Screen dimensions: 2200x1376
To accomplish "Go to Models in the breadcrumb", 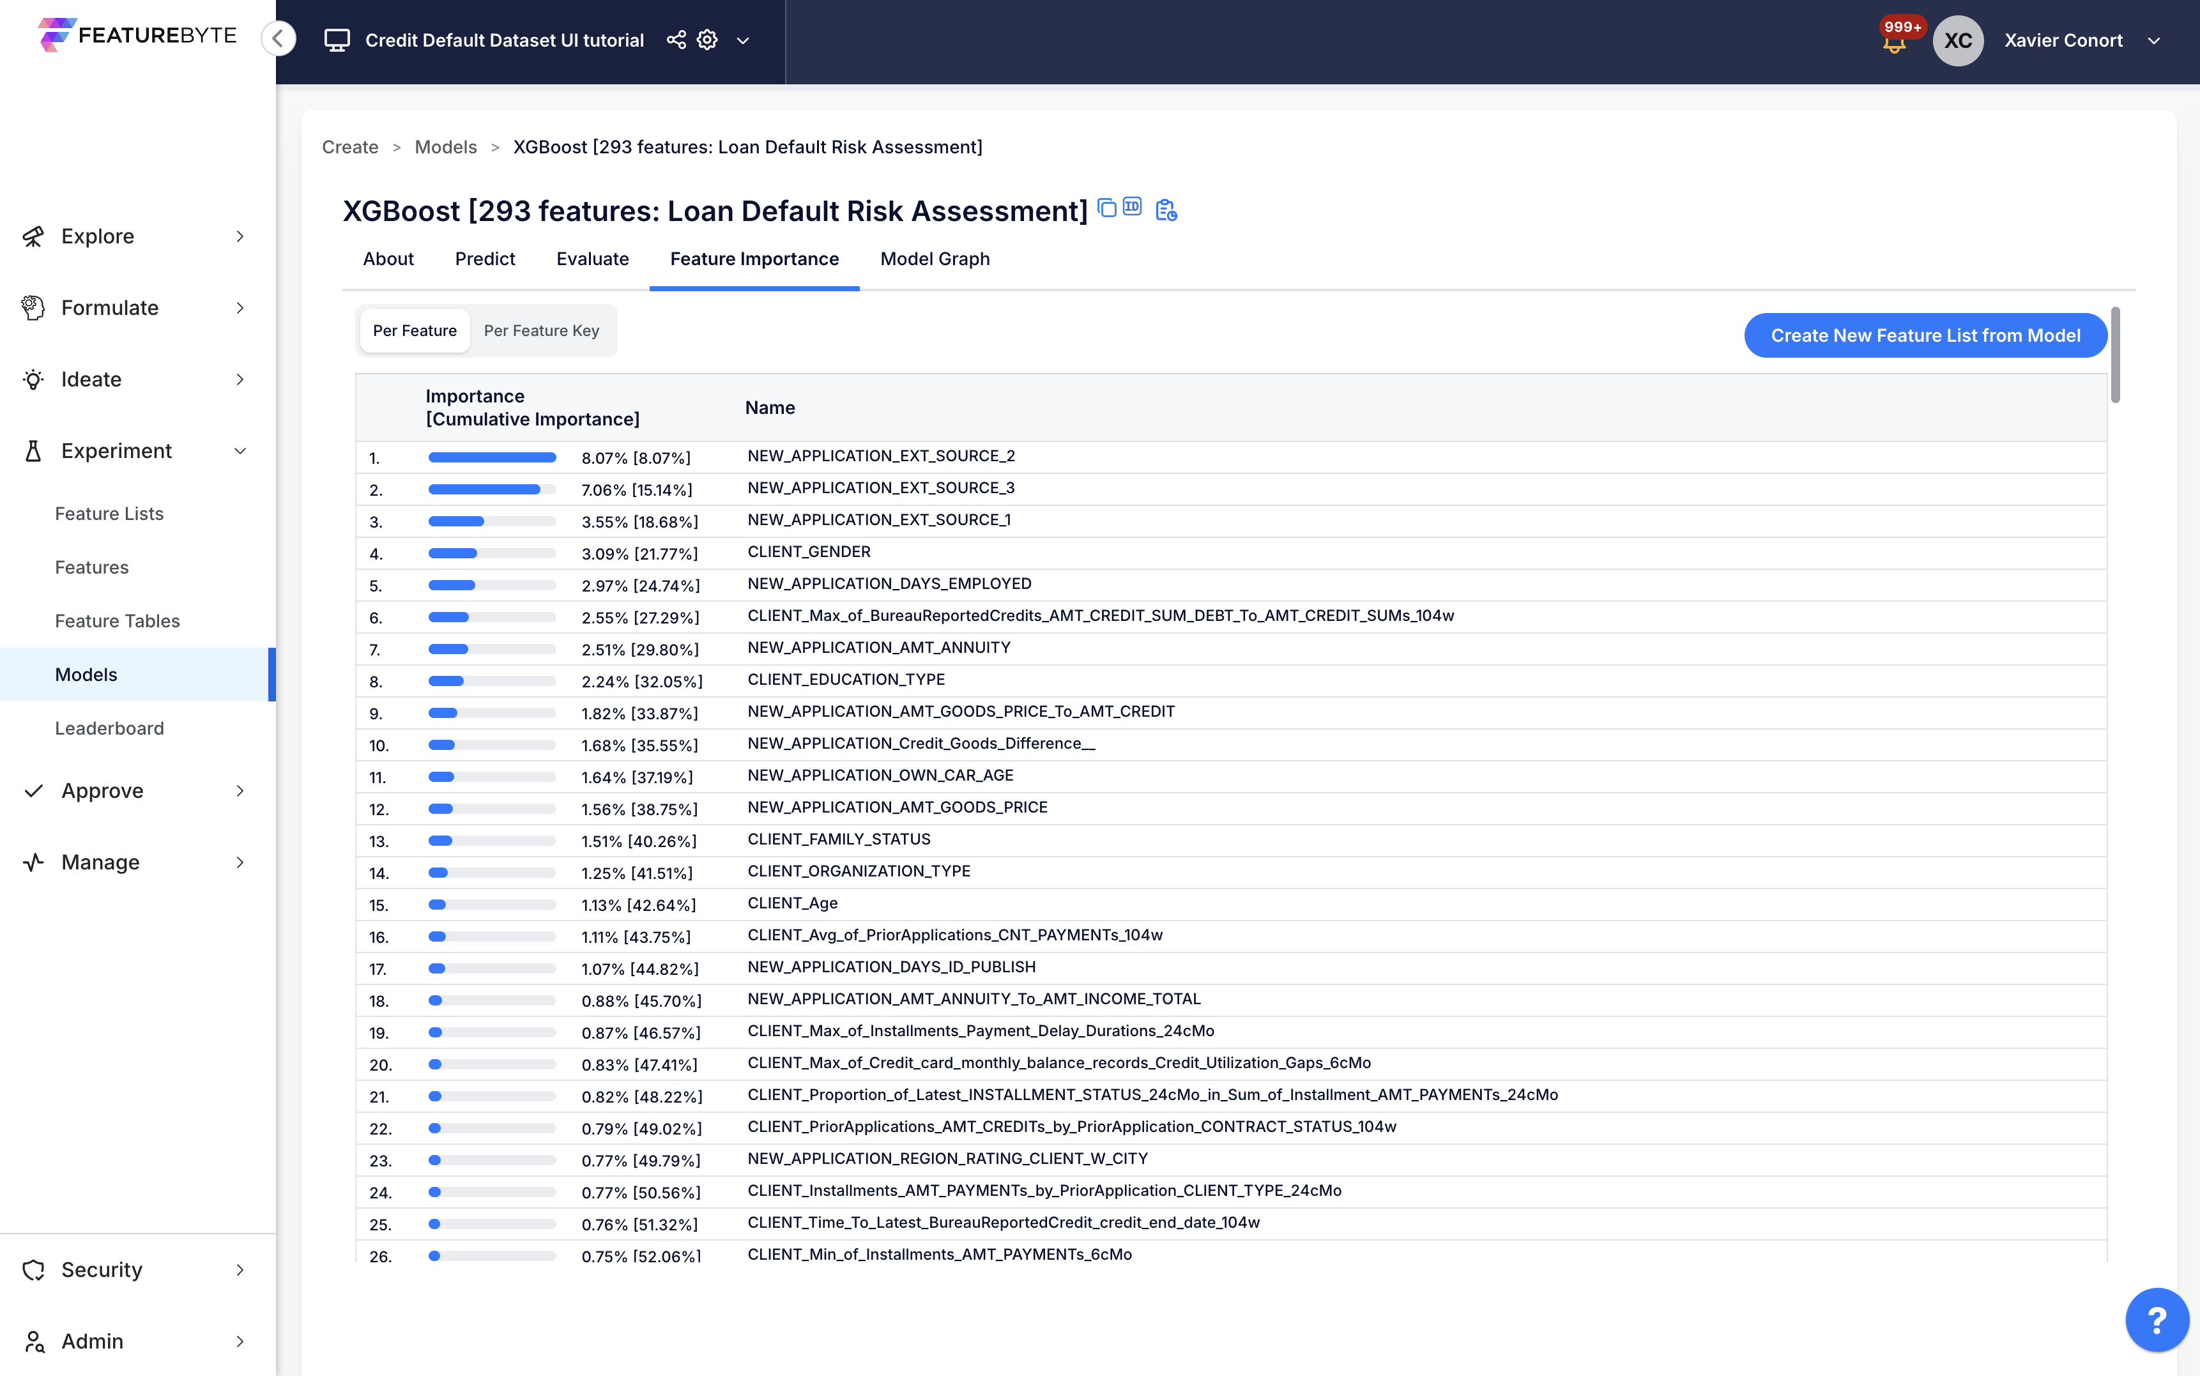I will tap(445, 148).
